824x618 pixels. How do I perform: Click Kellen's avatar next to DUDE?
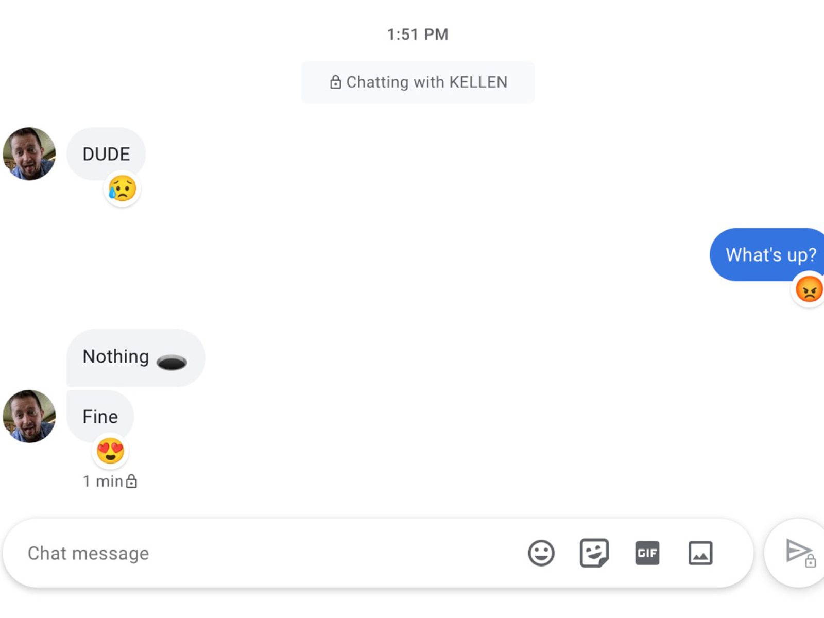[x=29, y=153]
